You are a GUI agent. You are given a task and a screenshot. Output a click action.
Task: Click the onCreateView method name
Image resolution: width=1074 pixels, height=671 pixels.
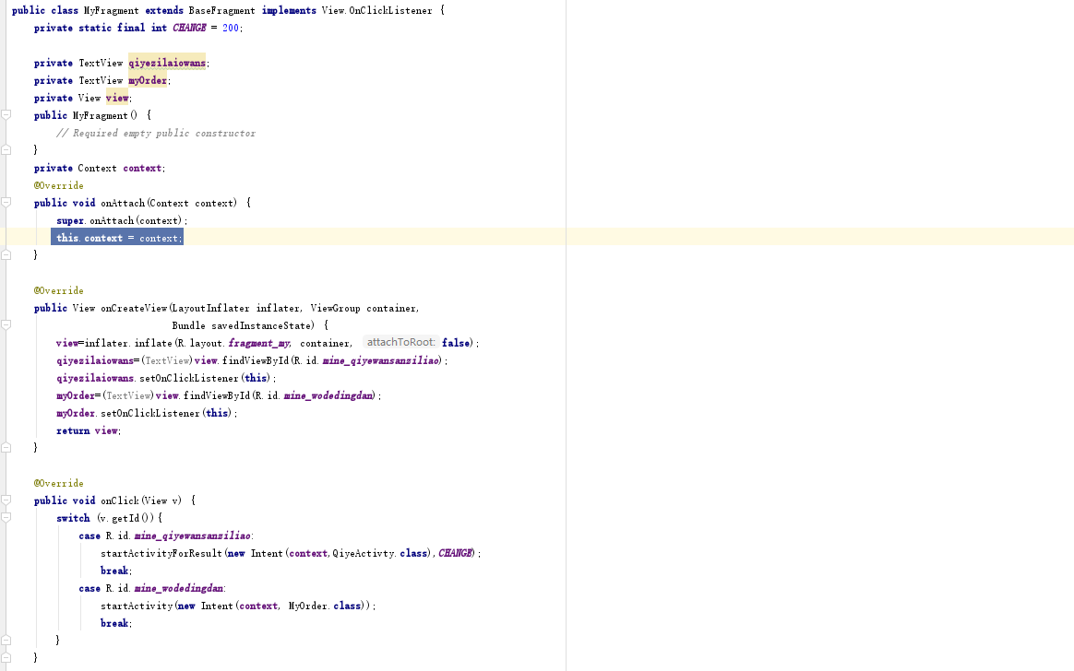point(135,309)
